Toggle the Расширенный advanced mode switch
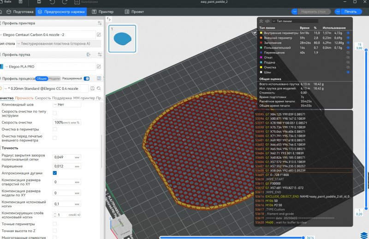Image resolution: width=369 pixels, height=239 pixels. pos(86,78)
